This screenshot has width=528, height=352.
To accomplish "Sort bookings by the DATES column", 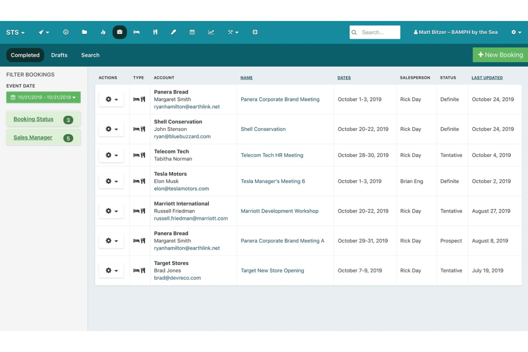I will point(344,78).
